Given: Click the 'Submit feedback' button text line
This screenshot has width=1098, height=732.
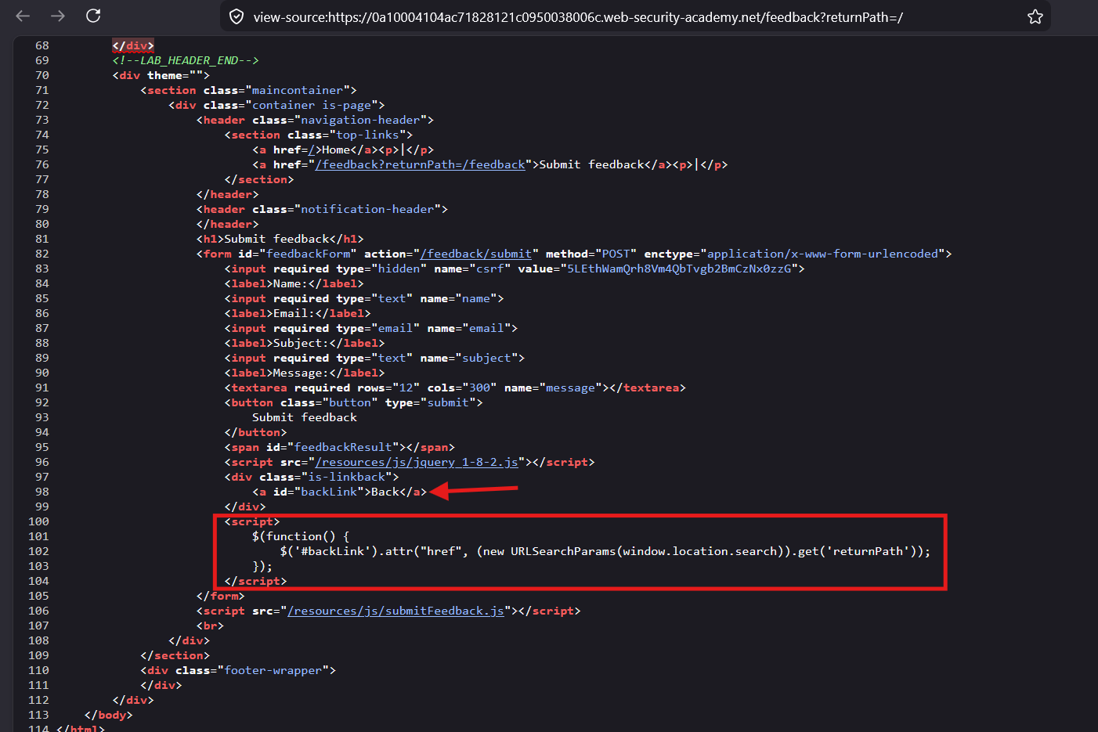Looking at the screenshot, I should click(305, 417).
